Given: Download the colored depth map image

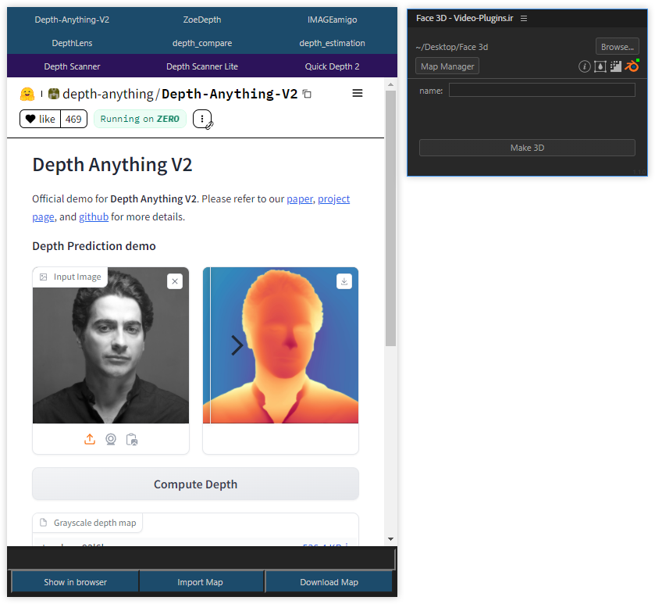Looking at the screenshot, I should tap(344, 281).
